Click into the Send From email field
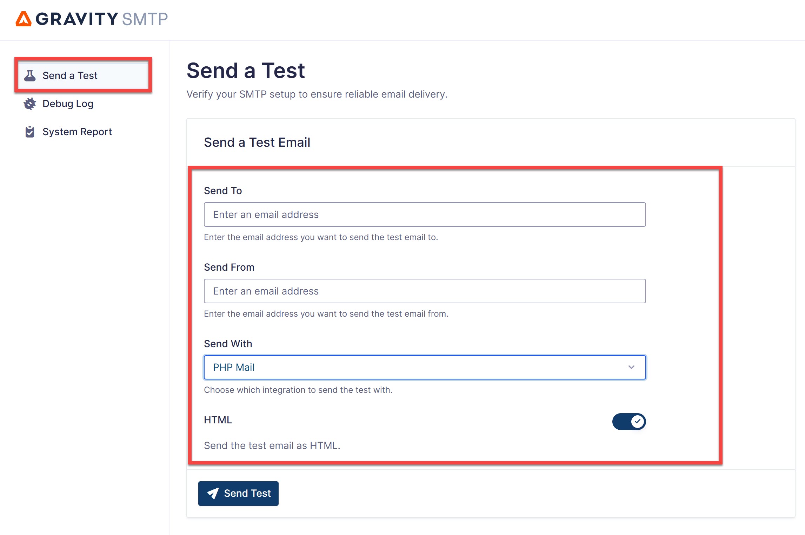The height and width of the screenshot is (535, 805). [425, 291]
